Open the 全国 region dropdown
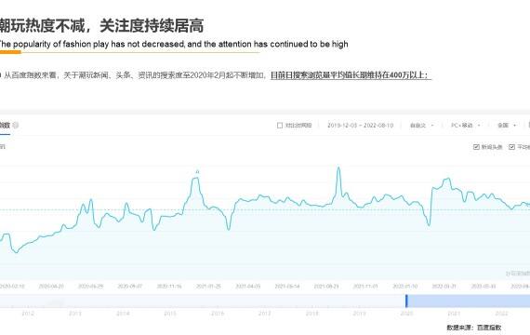Viewport: 530px width, 335px height. point(507,126)
